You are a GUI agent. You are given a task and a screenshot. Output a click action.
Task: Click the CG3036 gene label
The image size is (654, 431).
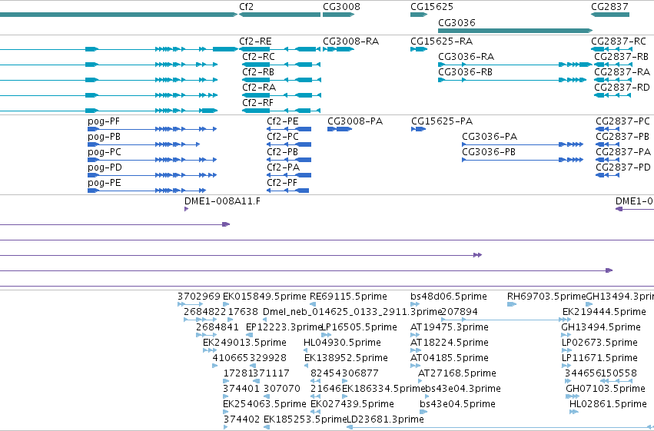click(x=456, y=22)
